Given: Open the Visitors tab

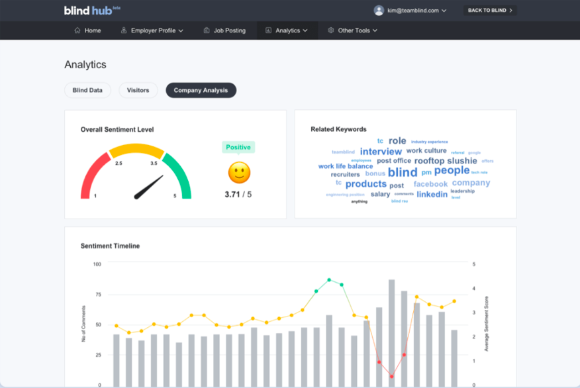Looking at the screenshot, I should (138, 90).
